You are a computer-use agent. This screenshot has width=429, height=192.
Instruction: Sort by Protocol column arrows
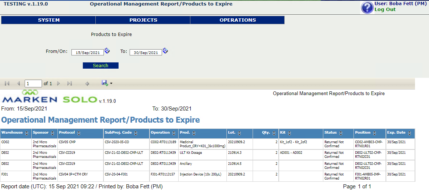pyautogui.click(x=79, y=133)
